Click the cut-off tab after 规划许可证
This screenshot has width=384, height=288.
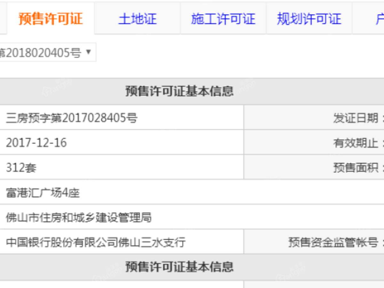pyautogui.click(x=374, y=19)
